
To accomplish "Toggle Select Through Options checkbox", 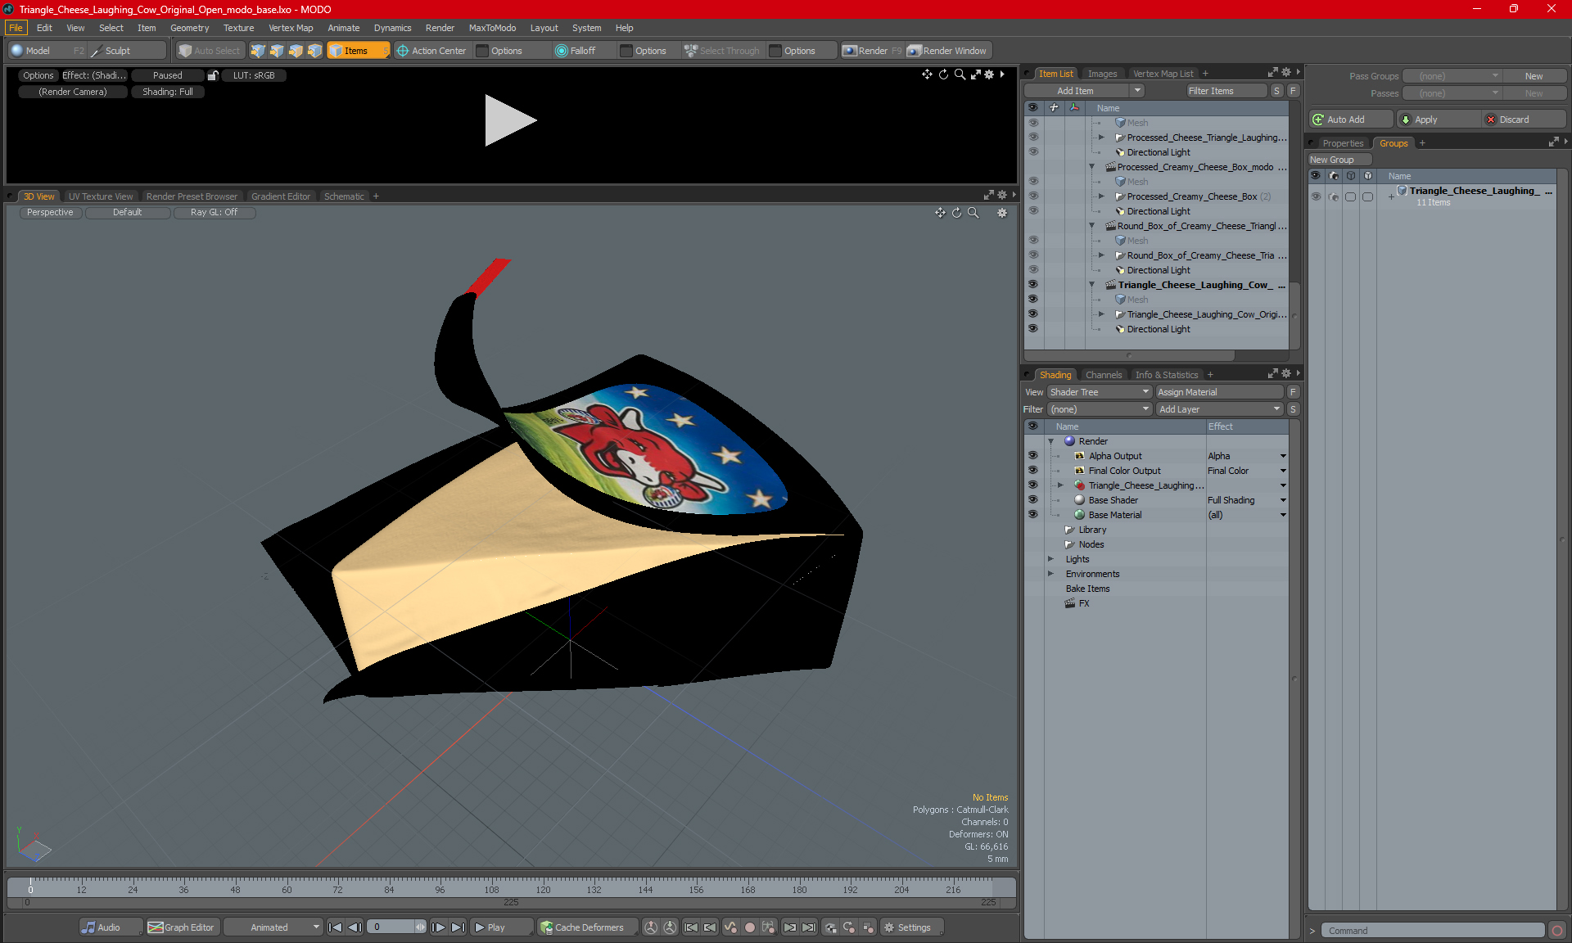I will 775,51.
